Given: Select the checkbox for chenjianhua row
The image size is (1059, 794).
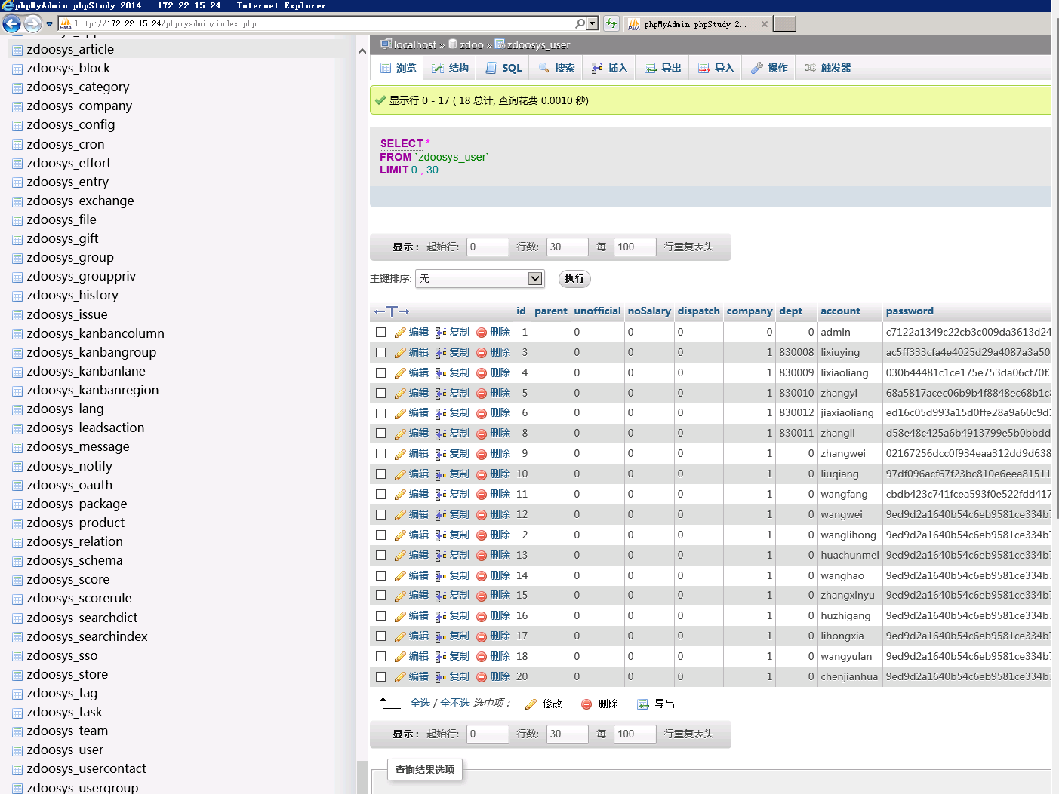Looking at the screenshot, I should pyautogui.click(x=381, y=677).
